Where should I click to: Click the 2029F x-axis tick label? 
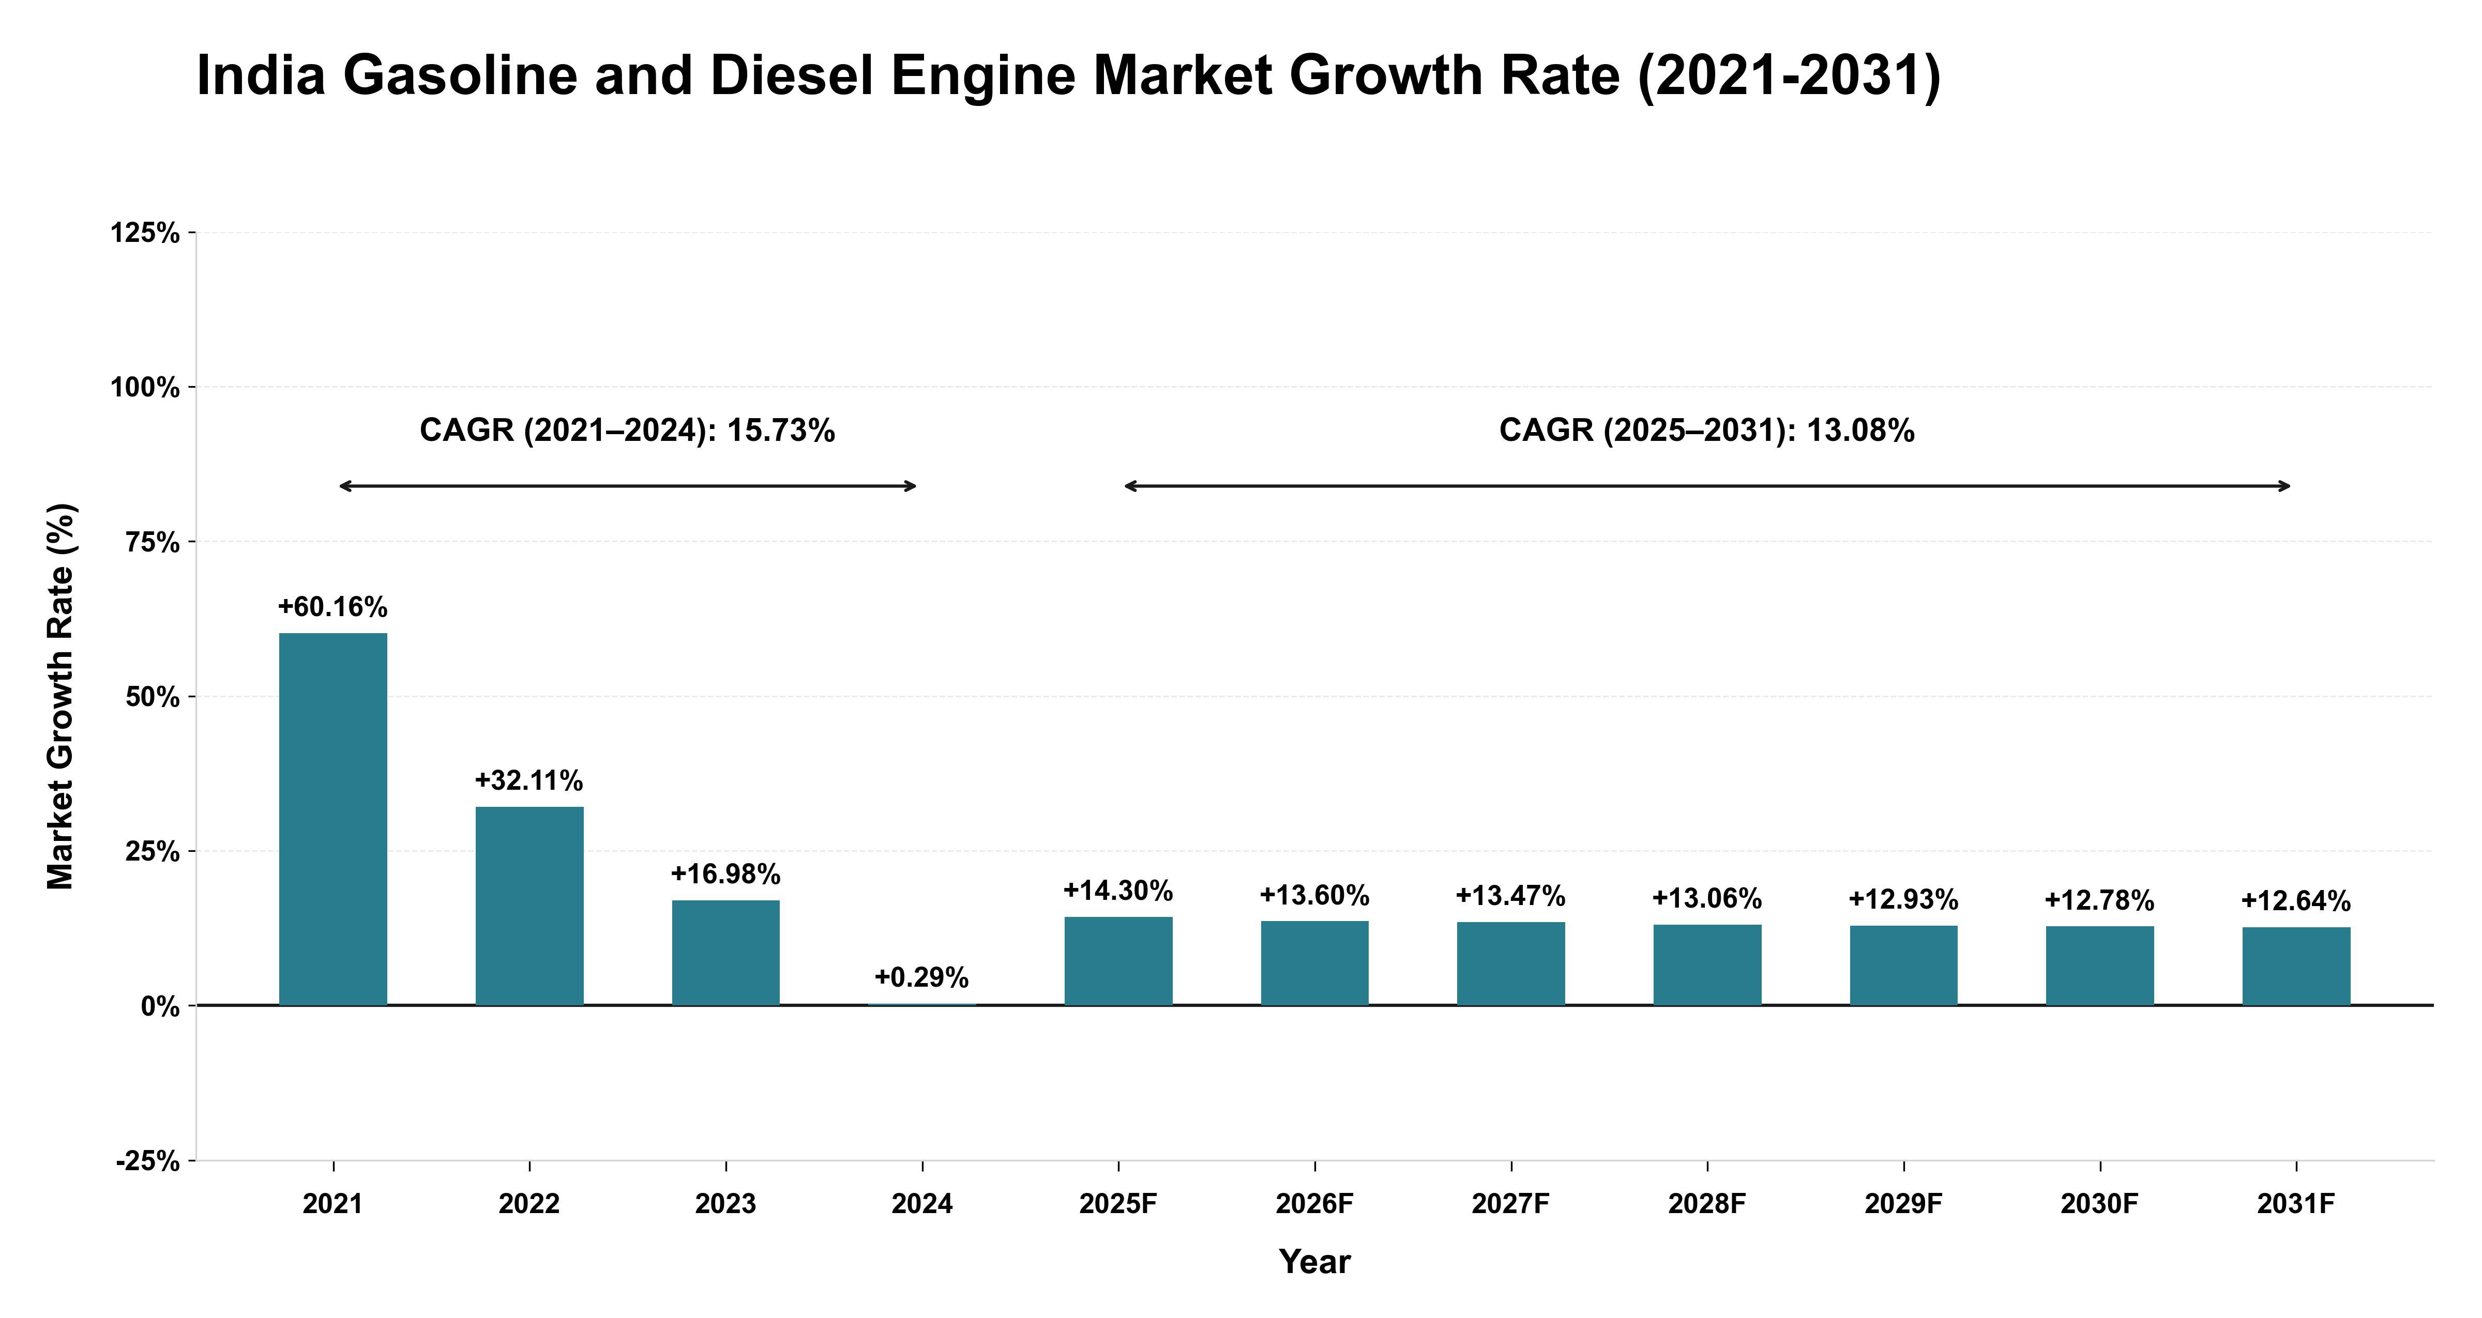coord(1904,1204)
